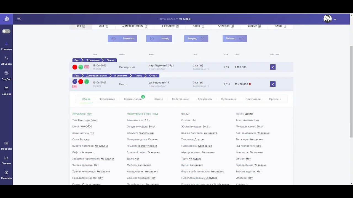Image resolution: width=353 pixels, height=198 pixels.
Task: Click the building logo icon
Action: [7, 19]
